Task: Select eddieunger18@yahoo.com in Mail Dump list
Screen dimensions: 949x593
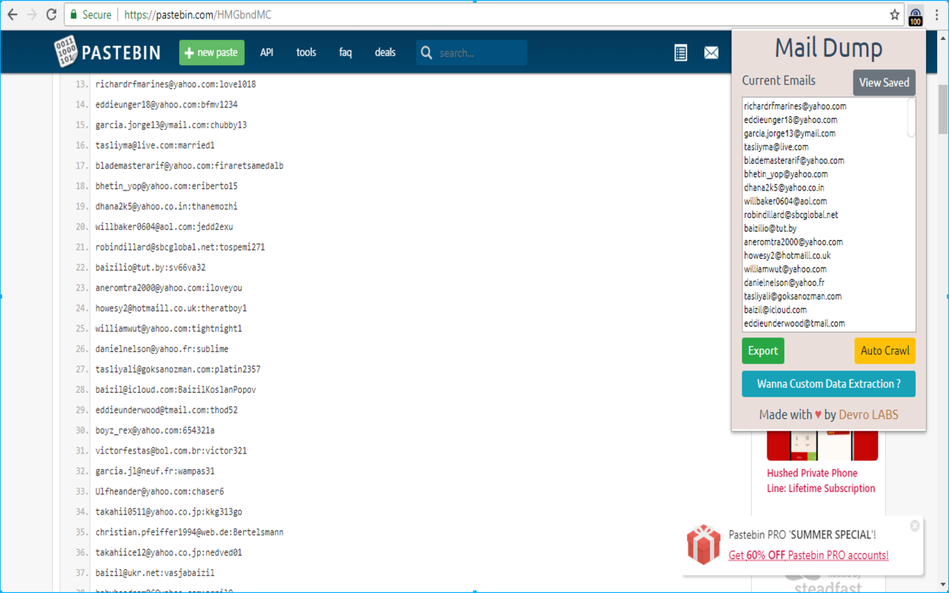Action: 791,119
